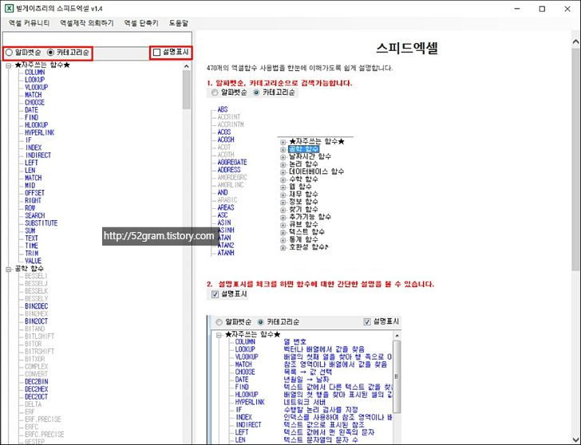Open the 엑셀제작 의뢰하기 menu
581x445 pixels.
point(87,23)
